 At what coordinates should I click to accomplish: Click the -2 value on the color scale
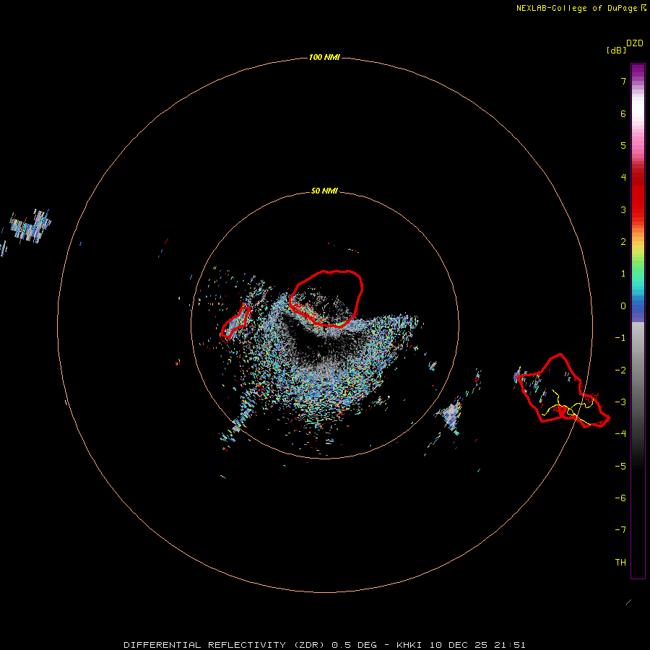pos(620,370)
